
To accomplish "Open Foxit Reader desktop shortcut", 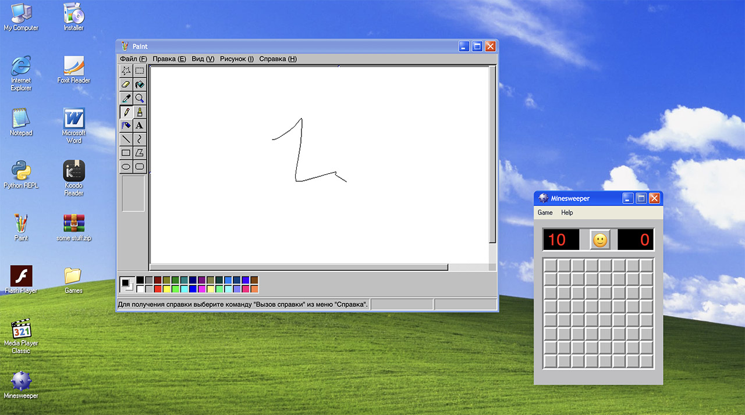I will 74,70.
